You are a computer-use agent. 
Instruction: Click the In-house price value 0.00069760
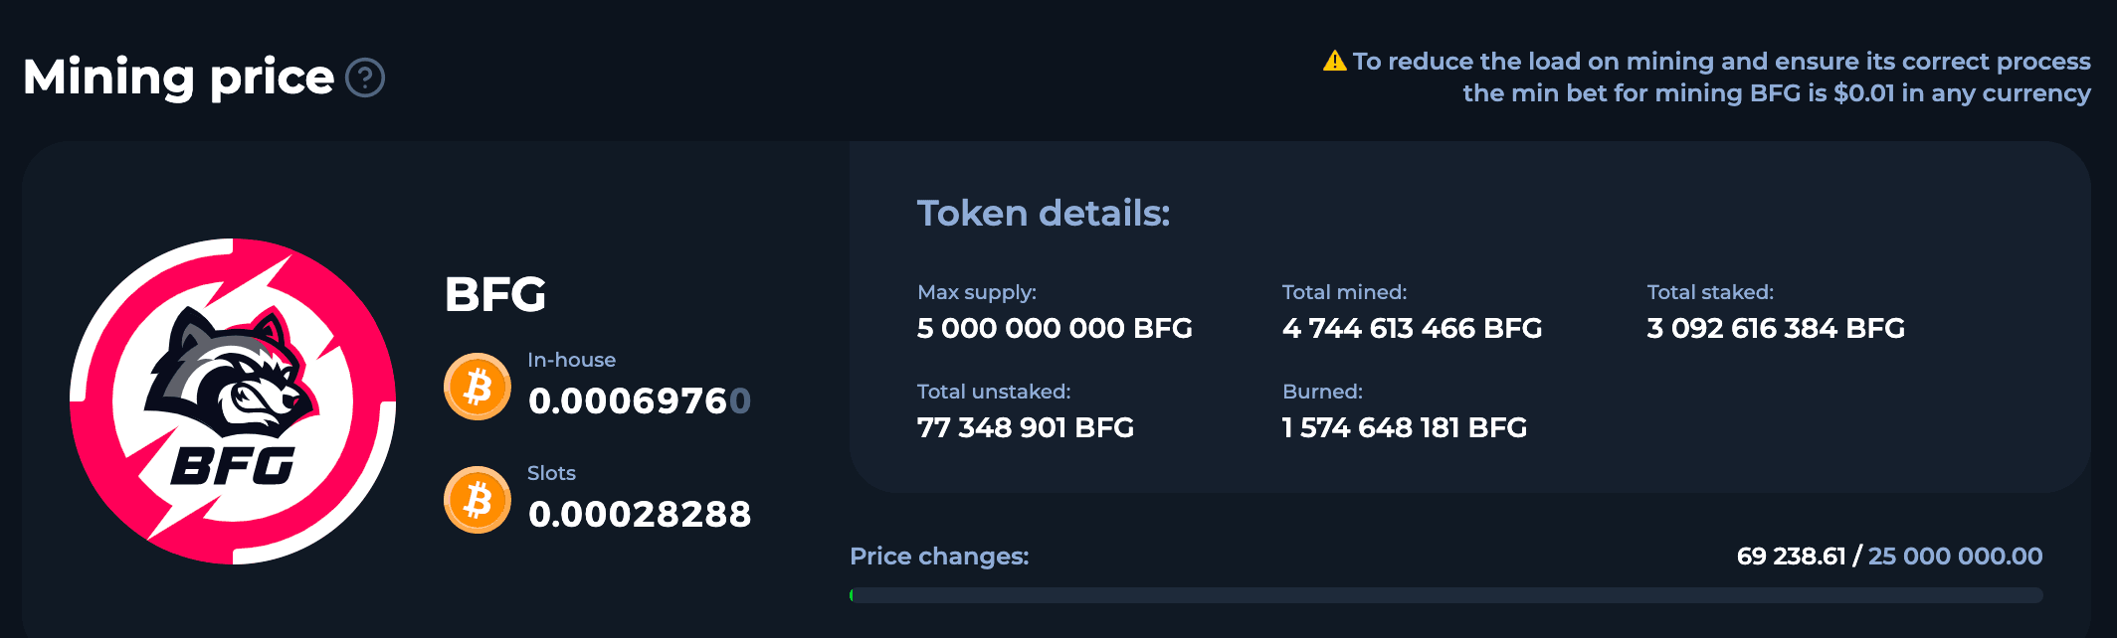[639, 401]
